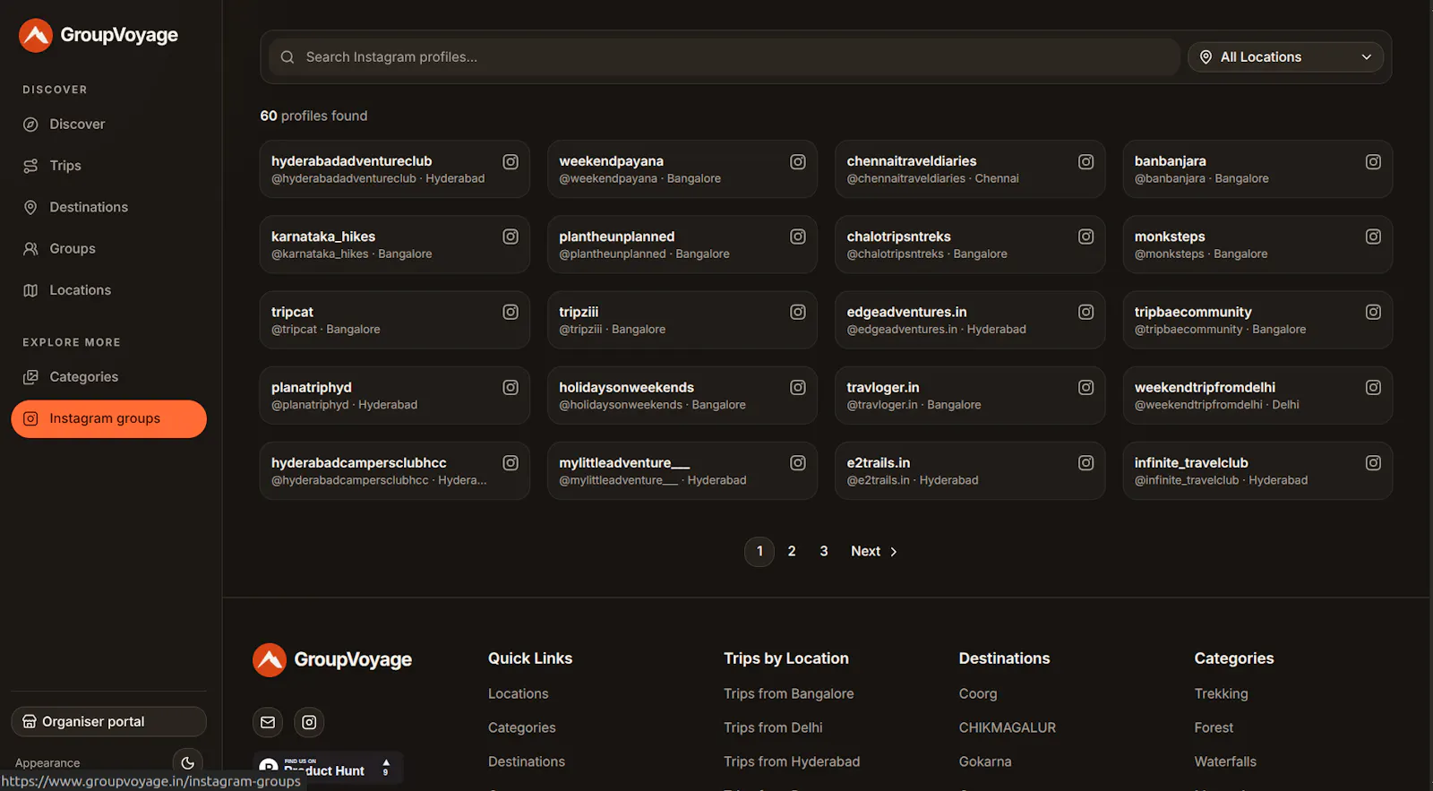The image size is (1433, 791).
Task: Click the footer Instagram icon button
Action: click(309, 722)
